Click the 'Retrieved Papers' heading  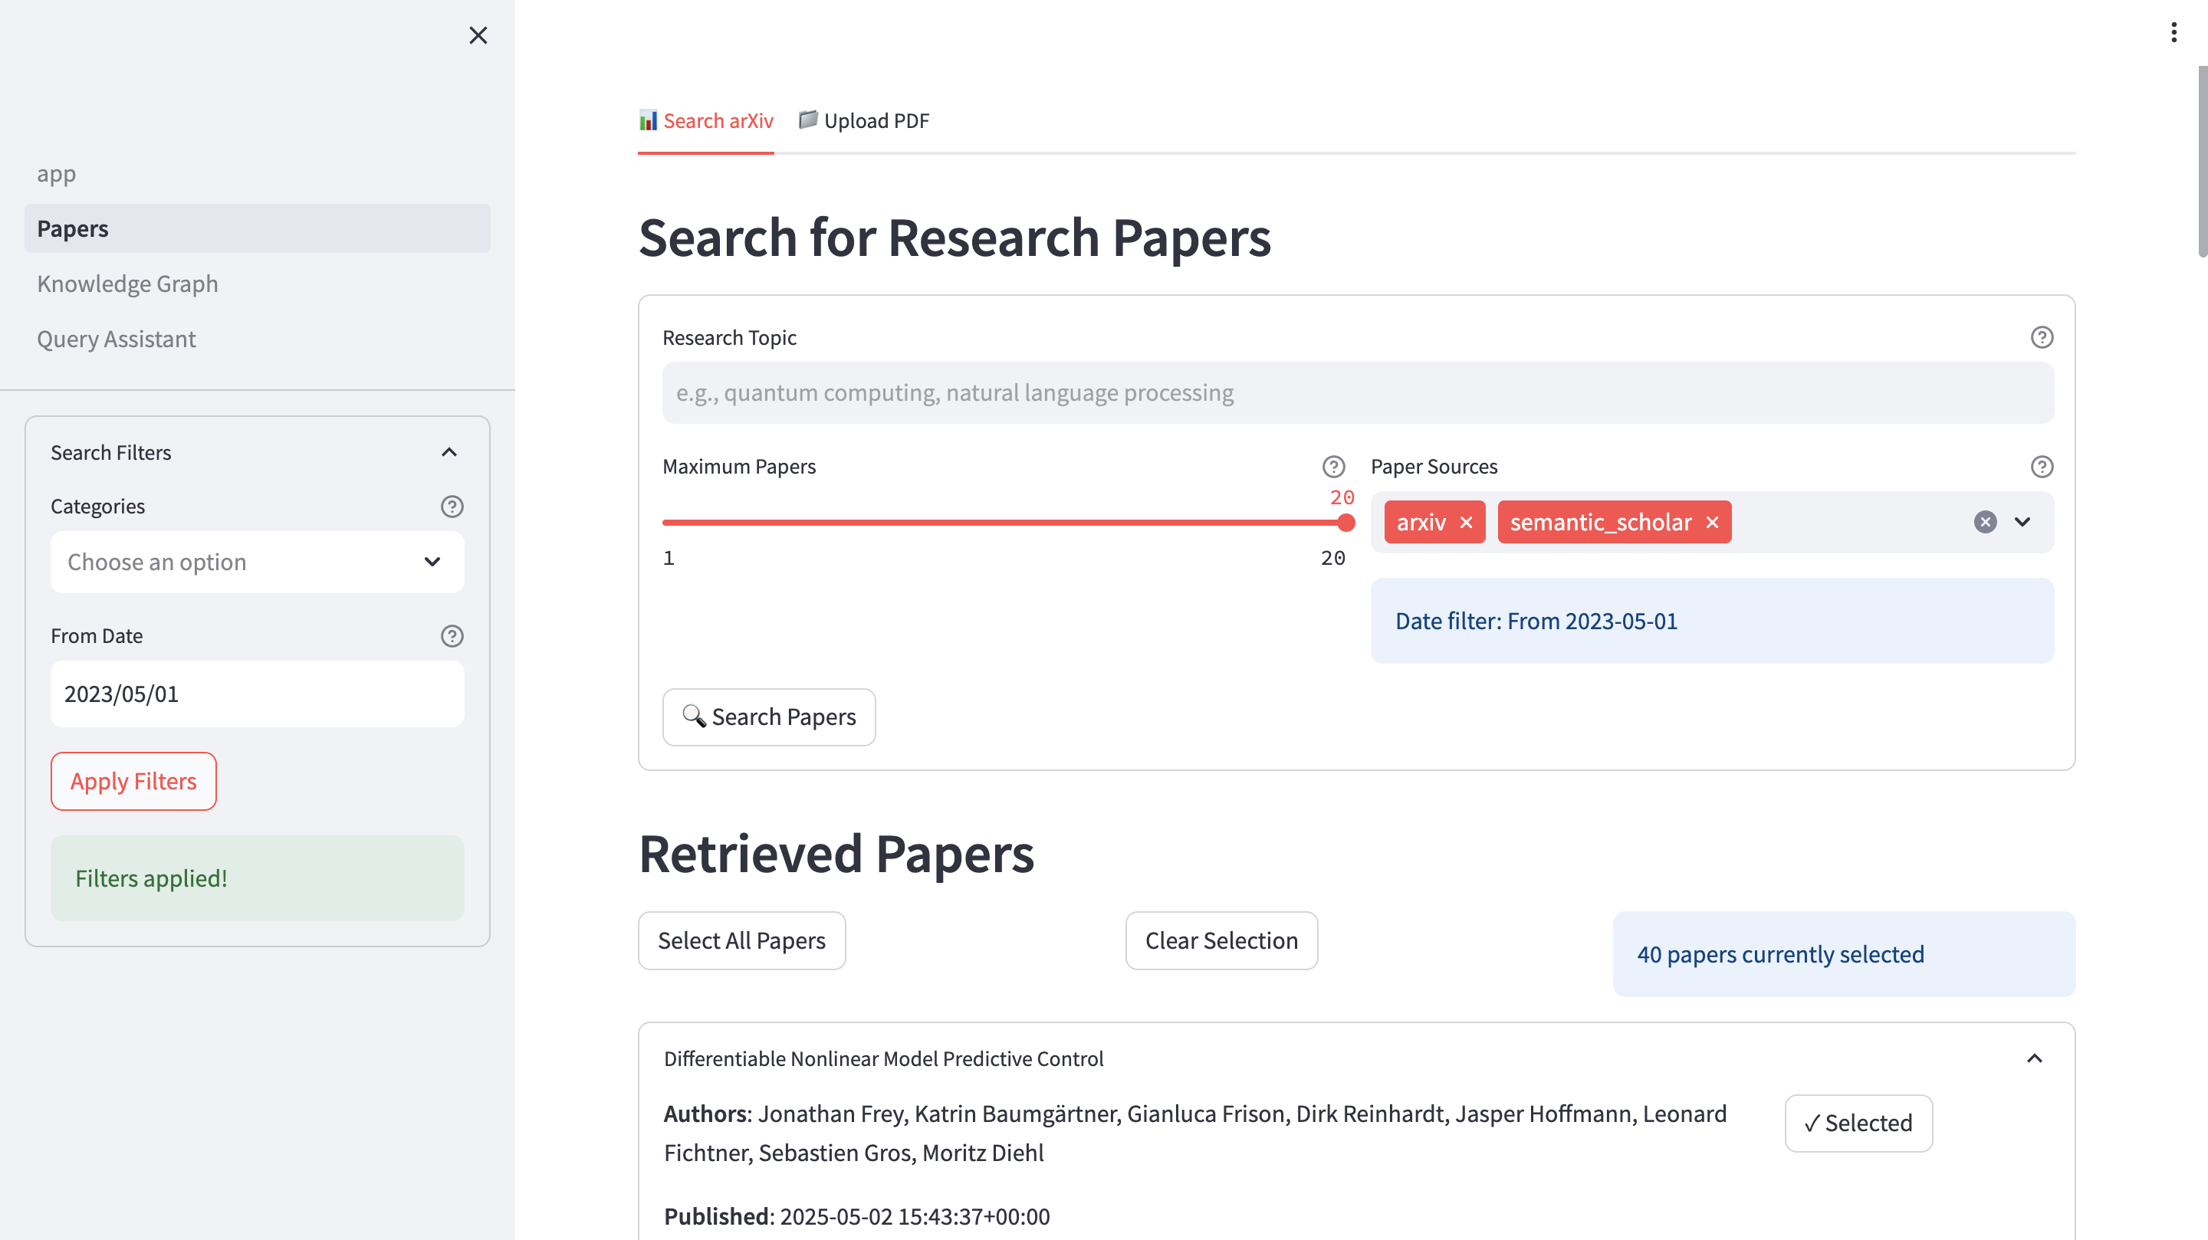pyautogui.click(x=836, y=855)
